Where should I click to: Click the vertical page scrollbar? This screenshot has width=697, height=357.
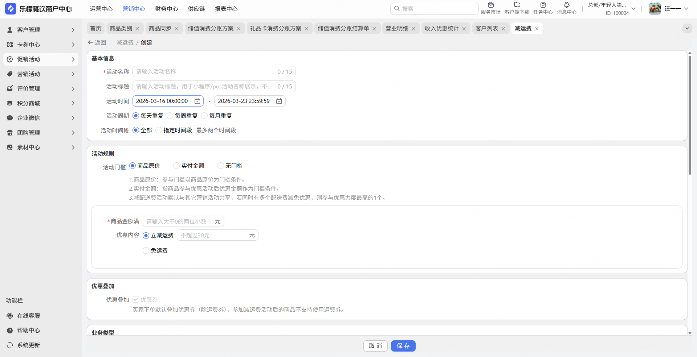690,116
